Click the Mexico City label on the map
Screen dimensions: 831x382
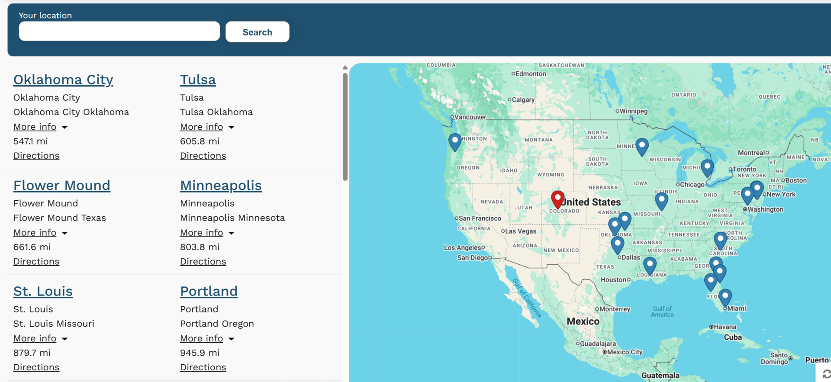pyautogui.click(x=625, y=352)
